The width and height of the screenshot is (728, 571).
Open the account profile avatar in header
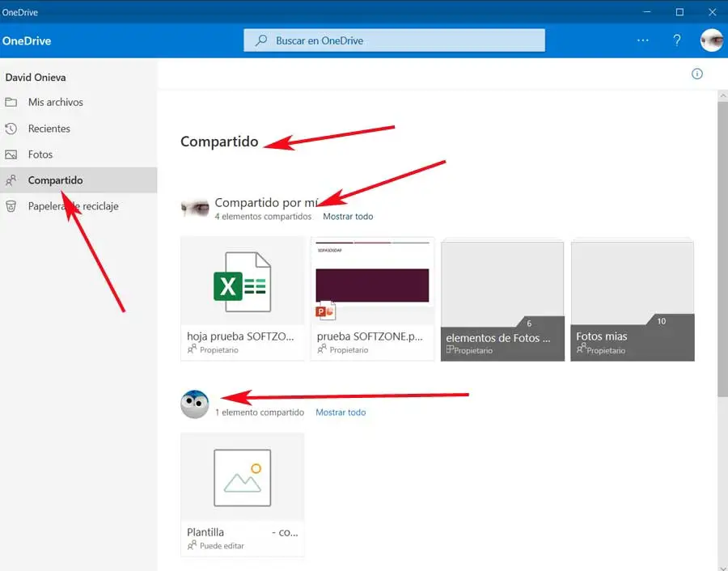coord(711,40)
